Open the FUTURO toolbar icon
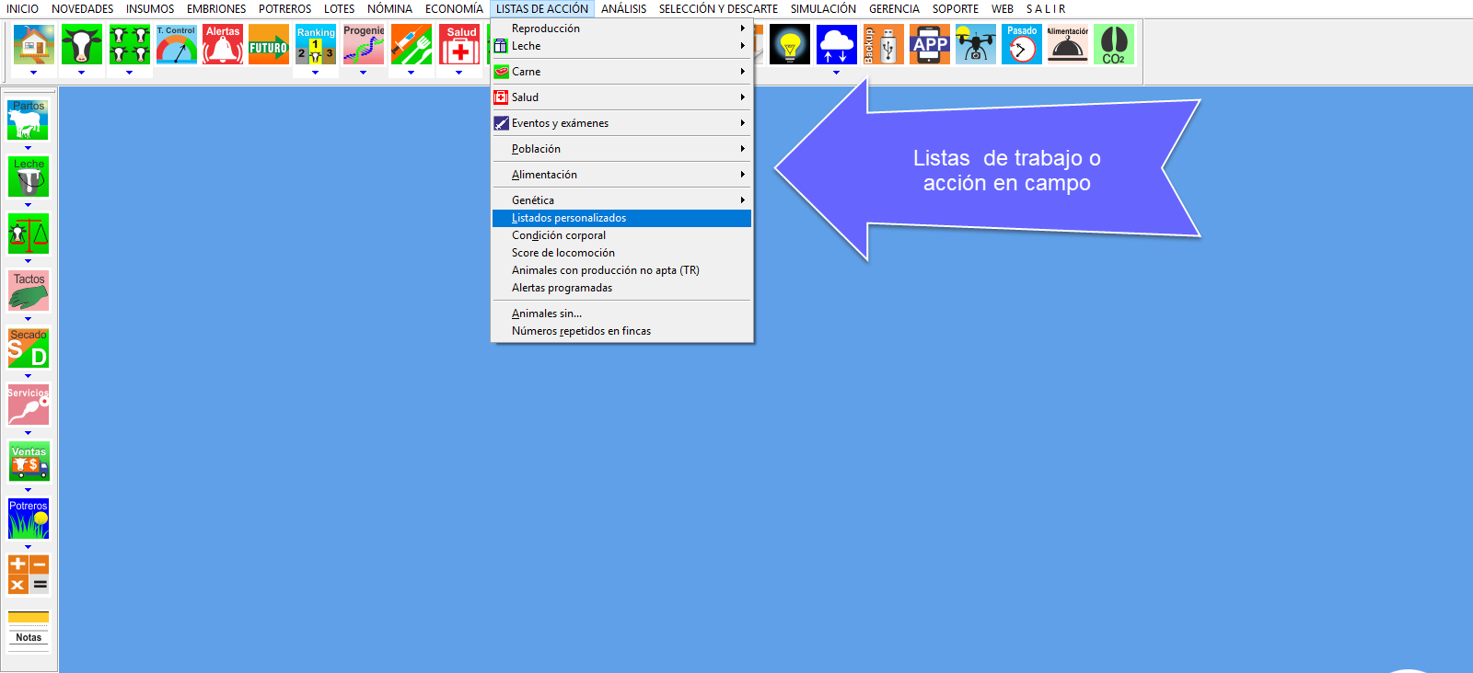Screen dimensions: 1473x673 click(269, 44)
